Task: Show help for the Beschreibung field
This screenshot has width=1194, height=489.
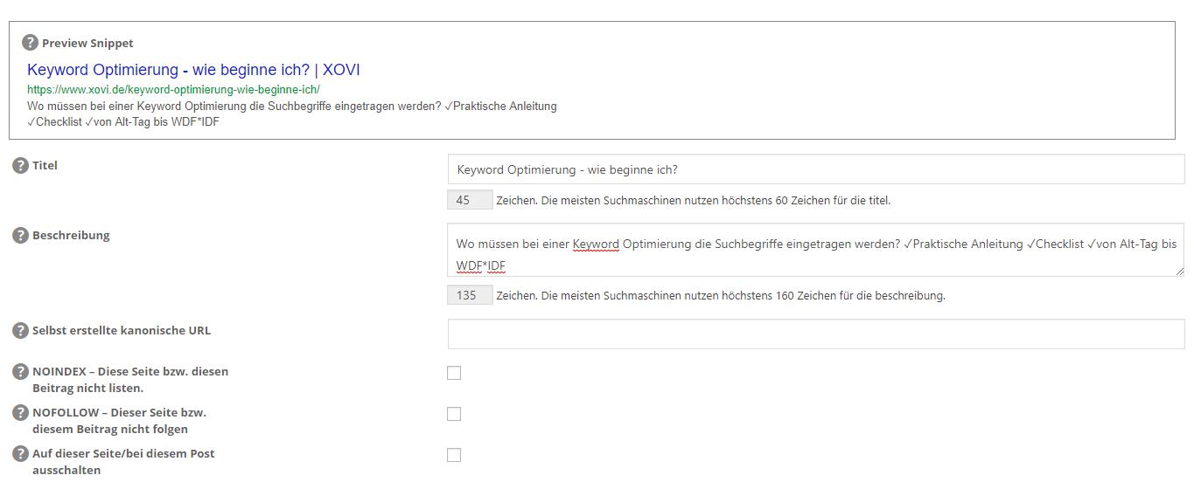Action: [x=20, y=236]
